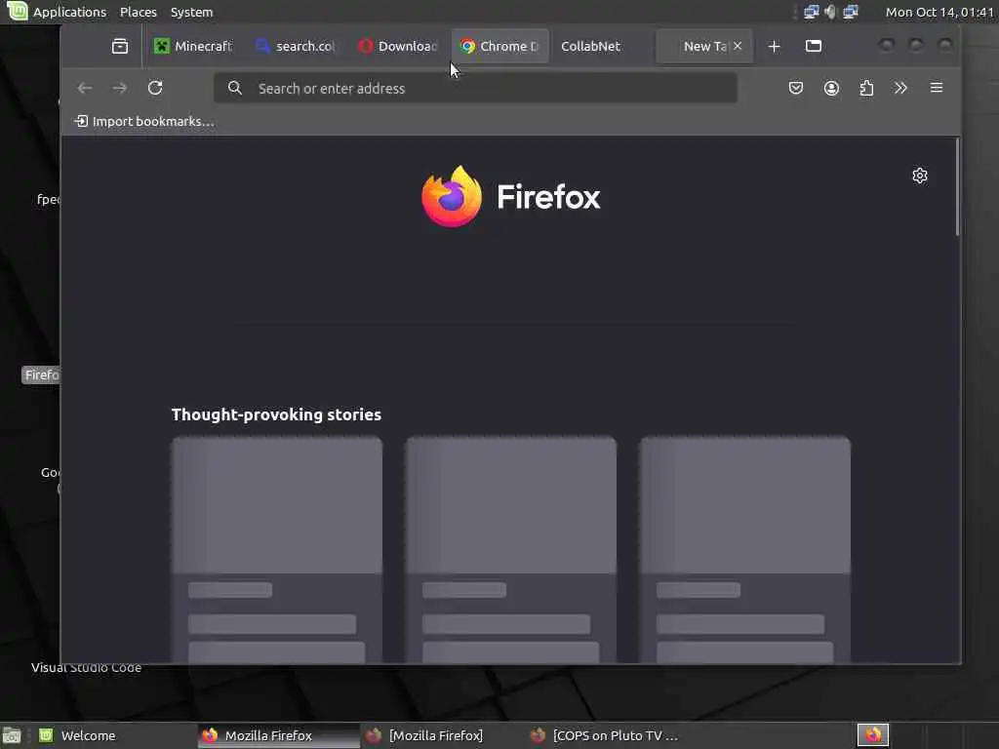Switch to COPS on Pluto TV taskbar window
Viewport: 999px width, 749px height.
pyautogui.click(x=607, y=735)
